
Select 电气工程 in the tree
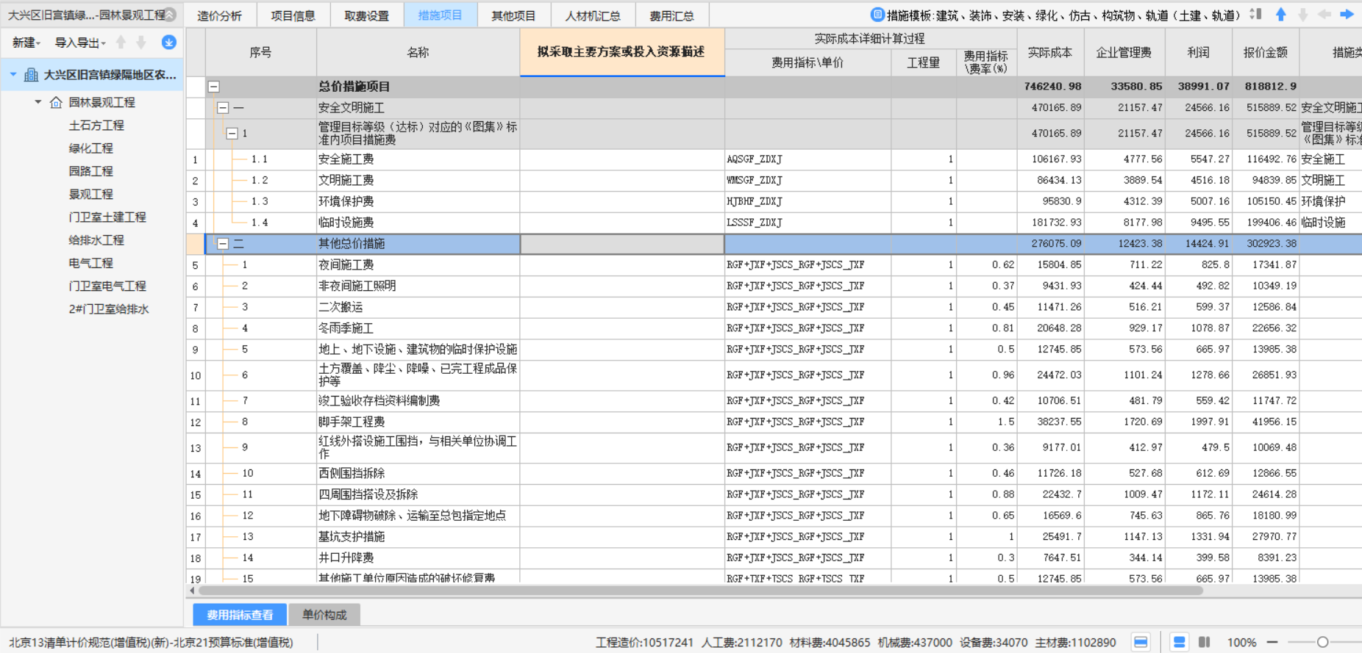(x=90, y=263)
